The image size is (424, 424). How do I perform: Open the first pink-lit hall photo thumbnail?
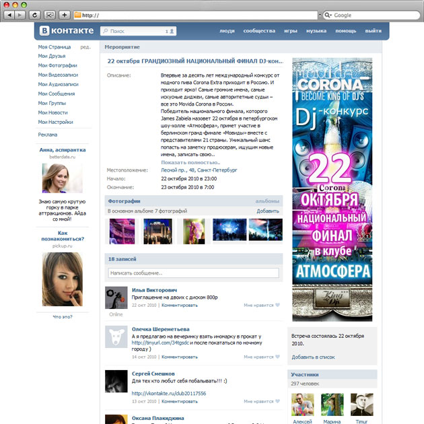122,232
